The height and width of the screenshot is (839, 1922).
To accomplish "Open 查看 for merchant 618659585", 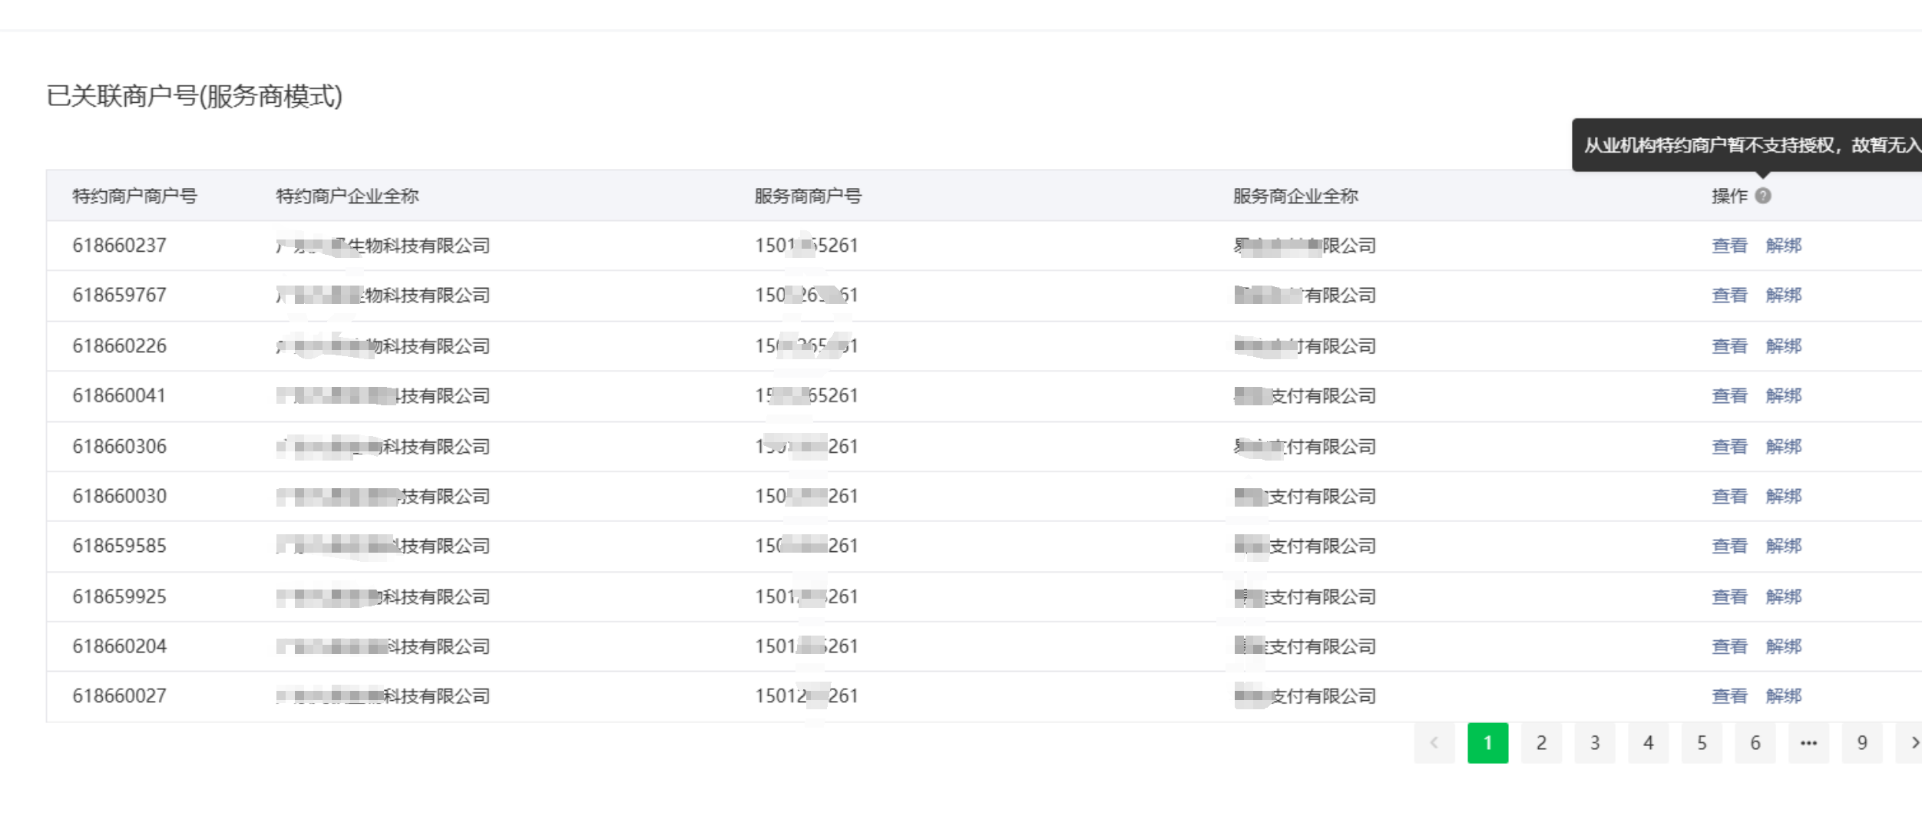I will tap(1728, 547).
